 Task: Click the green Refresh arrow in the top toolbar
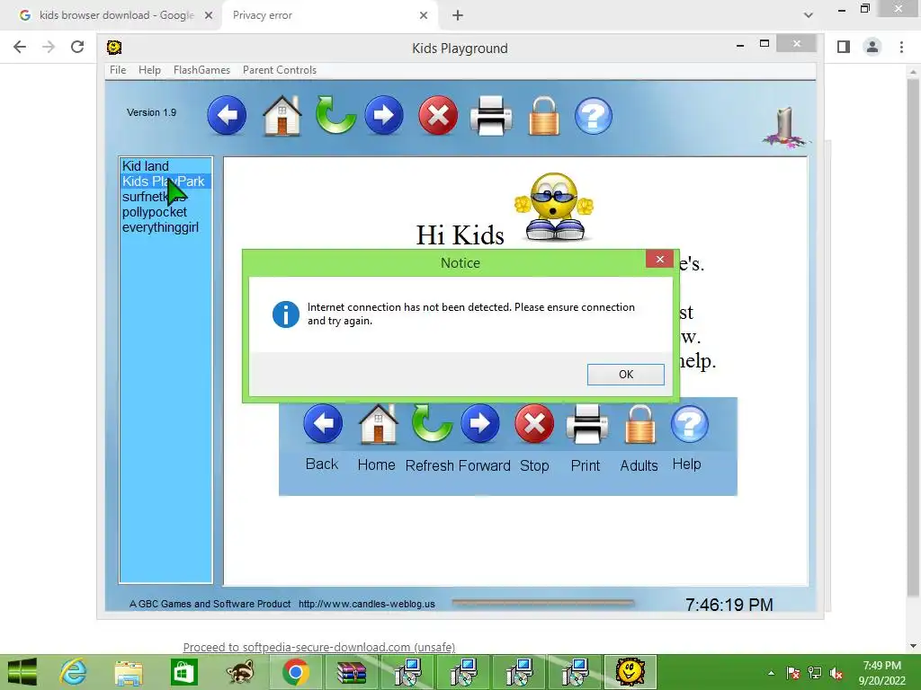(x=335, y=115)
